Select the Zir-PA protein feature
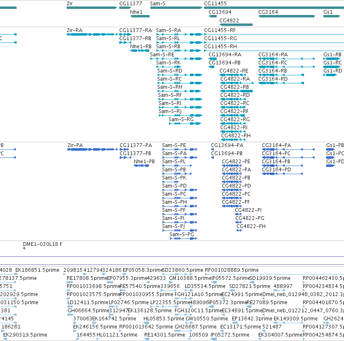The width and height of the screenshot is (344, 341). click(93, 149)
